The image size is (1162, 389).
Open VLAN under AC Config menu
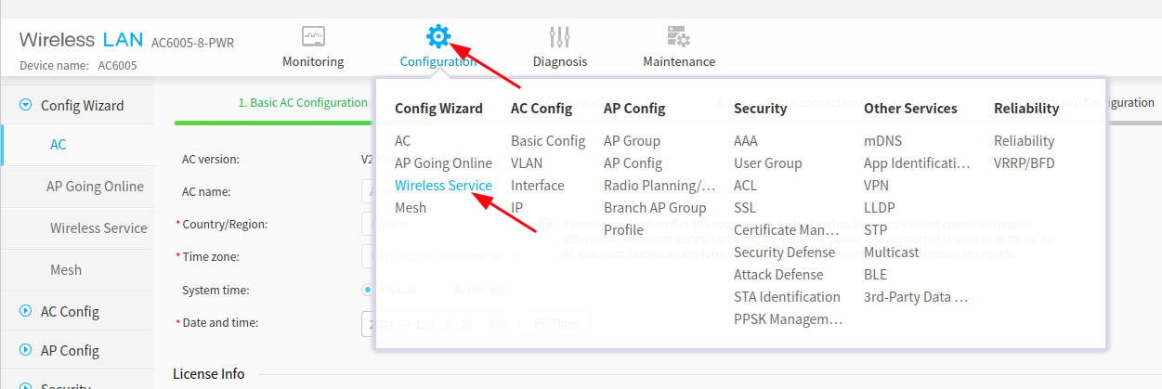pyautogui.click(x=527, y=163)
